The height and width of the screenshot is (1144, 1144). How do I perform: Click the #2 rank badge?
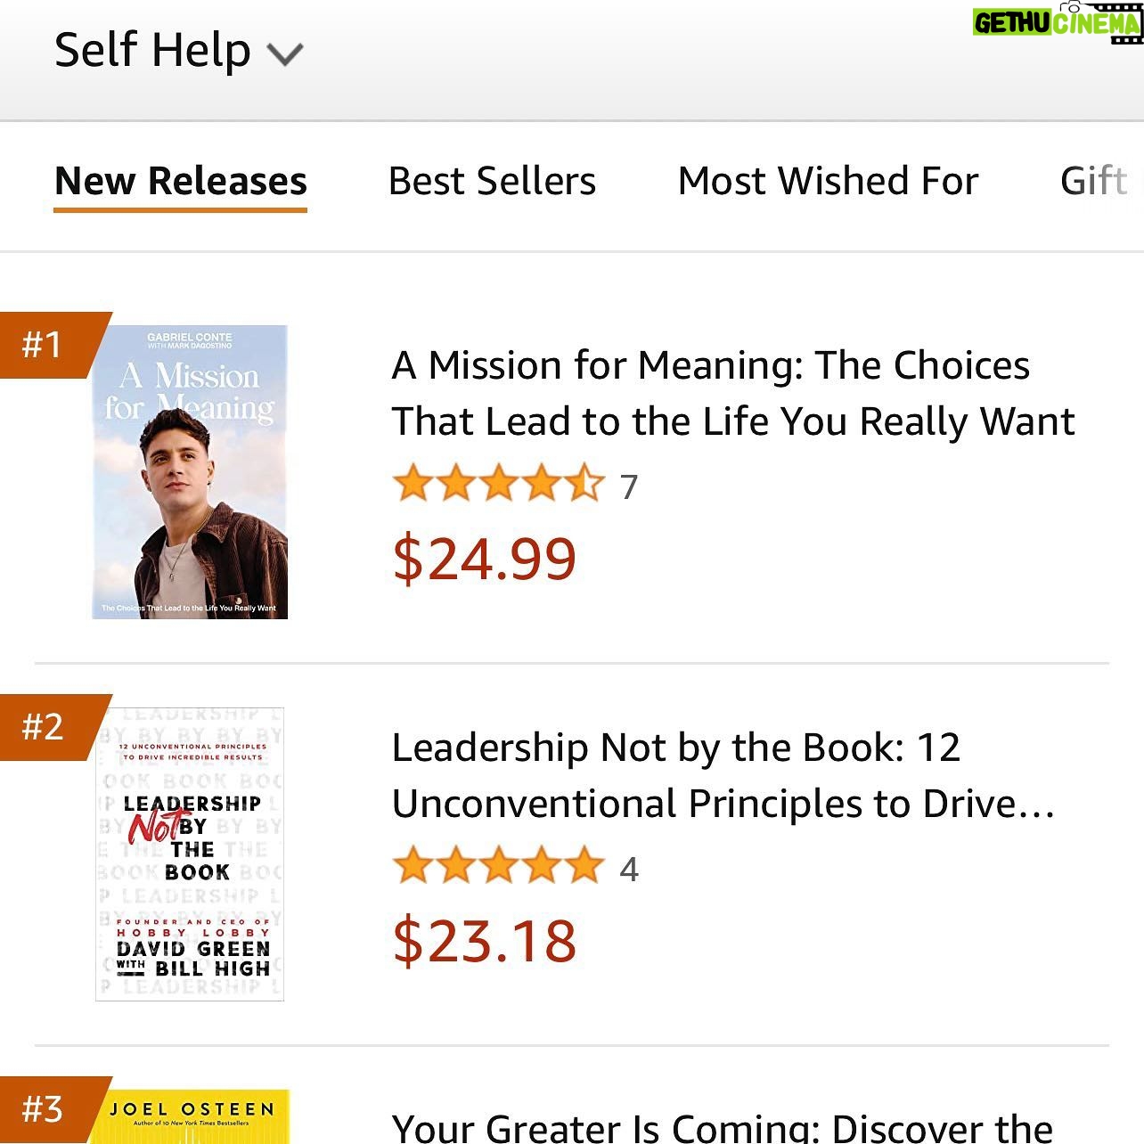pos(45,727)
